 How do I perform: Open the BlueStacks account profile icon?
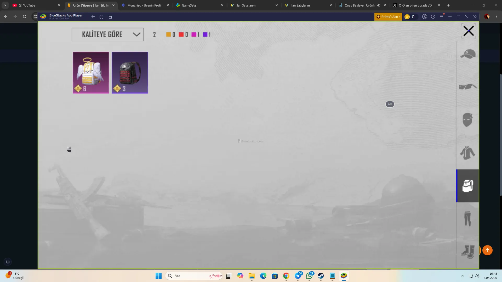425,17
